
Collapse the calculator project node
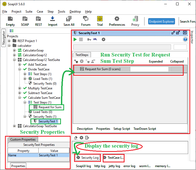click(9, 46)
